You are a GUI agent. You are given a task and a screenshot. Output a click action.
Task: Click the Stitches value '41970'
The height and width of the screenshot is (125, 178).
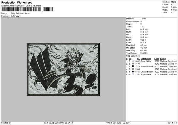coord(174,2)
